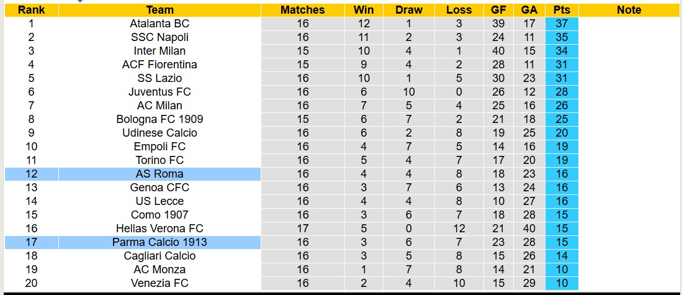Select the Note column header
The height and width of the screenshot is (295, 682).
(629, 10)
